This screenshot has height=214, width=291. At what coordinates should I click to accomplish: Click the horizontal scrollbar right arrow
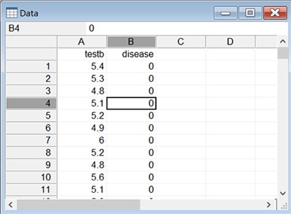(268, 205)
